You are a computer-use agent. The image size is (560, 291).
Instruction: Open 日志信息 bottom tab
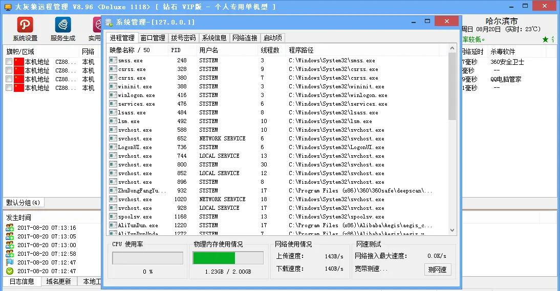[x=22, y=281]
